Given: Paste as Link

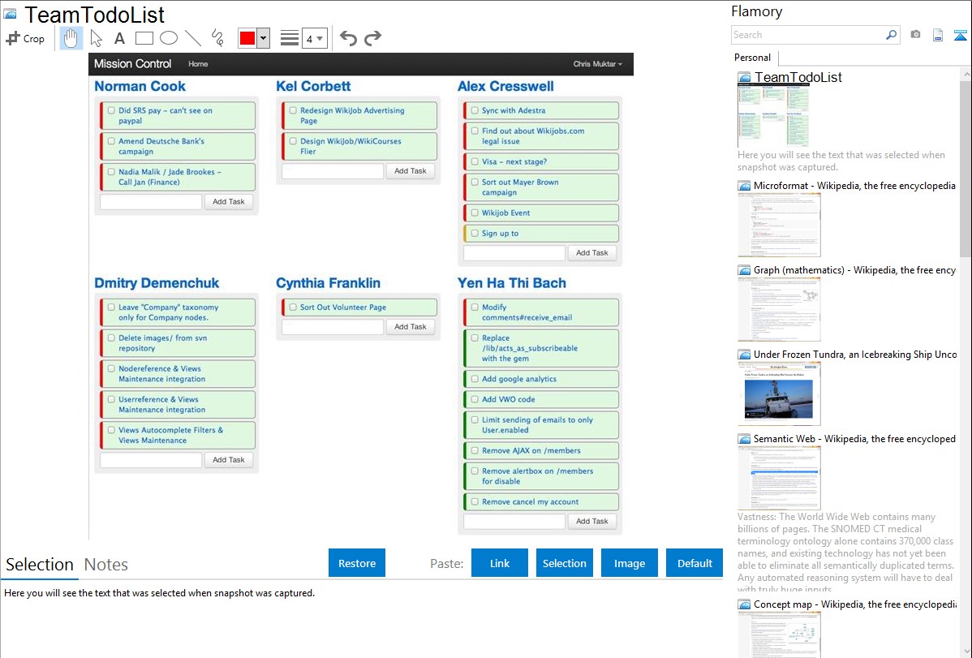Looking at the screenshot, I should click(500, 563).
